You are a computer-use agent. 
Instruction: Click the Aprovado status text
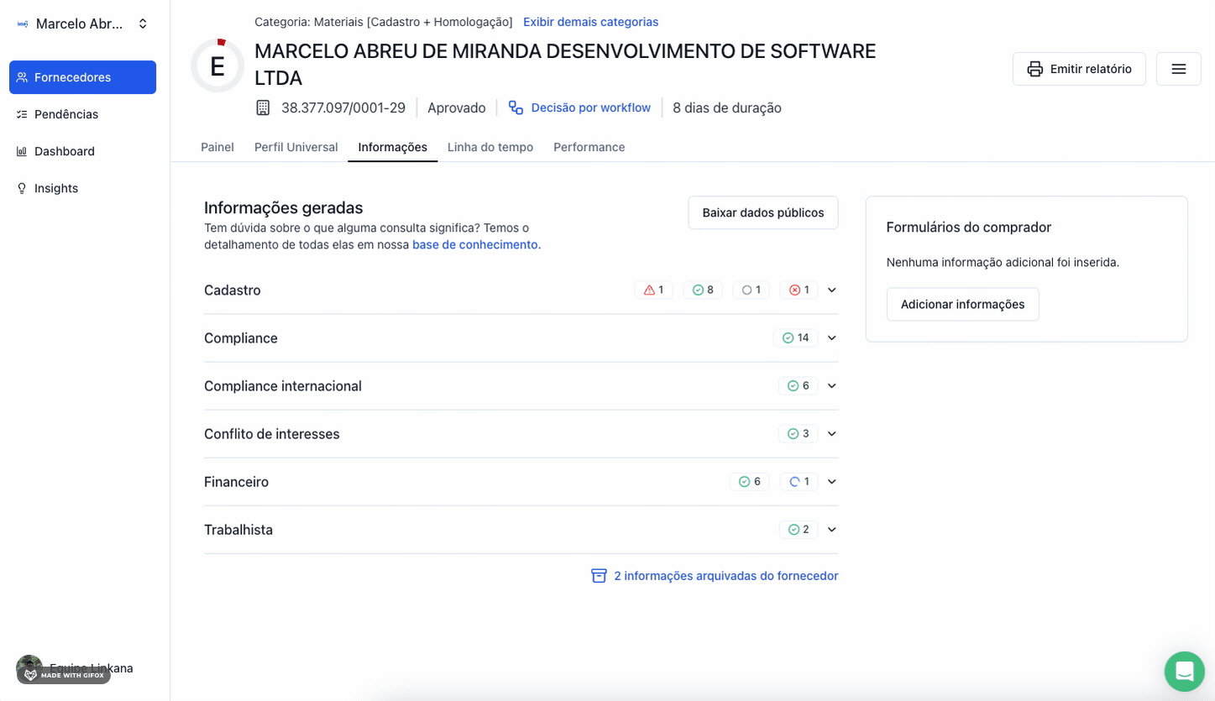pos(457,107)
